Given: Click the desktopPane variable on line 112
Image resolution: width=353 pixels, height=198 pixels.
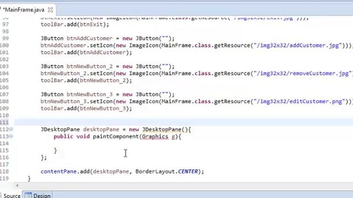Looking at the screenshot, I should 101,130.
